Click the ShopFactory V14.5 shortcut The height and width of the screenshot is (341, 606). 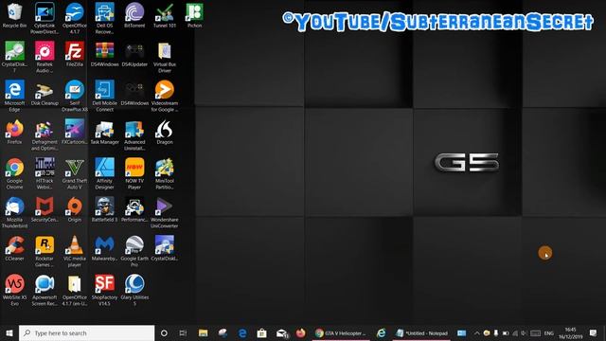tap(105, 290)
